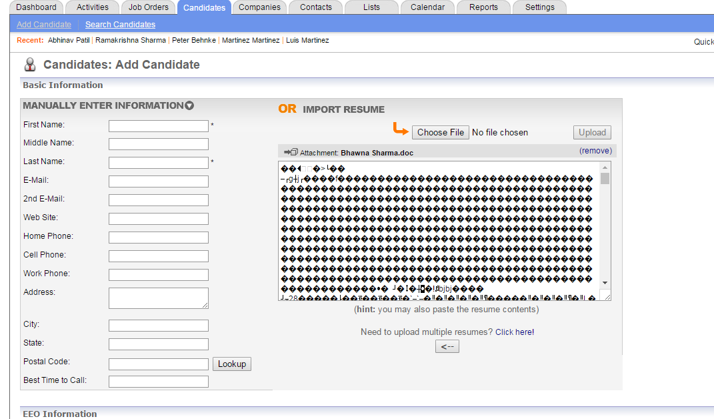
Task: Open the Reports tab
Action: click(483, 7)
